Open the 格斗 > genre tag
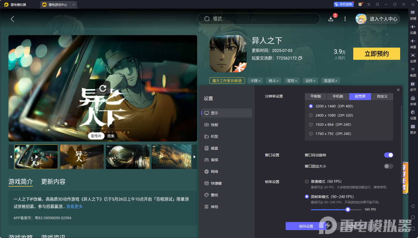Screen dimensions: 418x238 click(x=274, y=81)
